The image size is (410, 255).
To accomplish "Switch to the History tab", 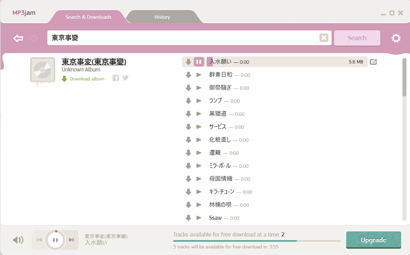I will 162,17.
